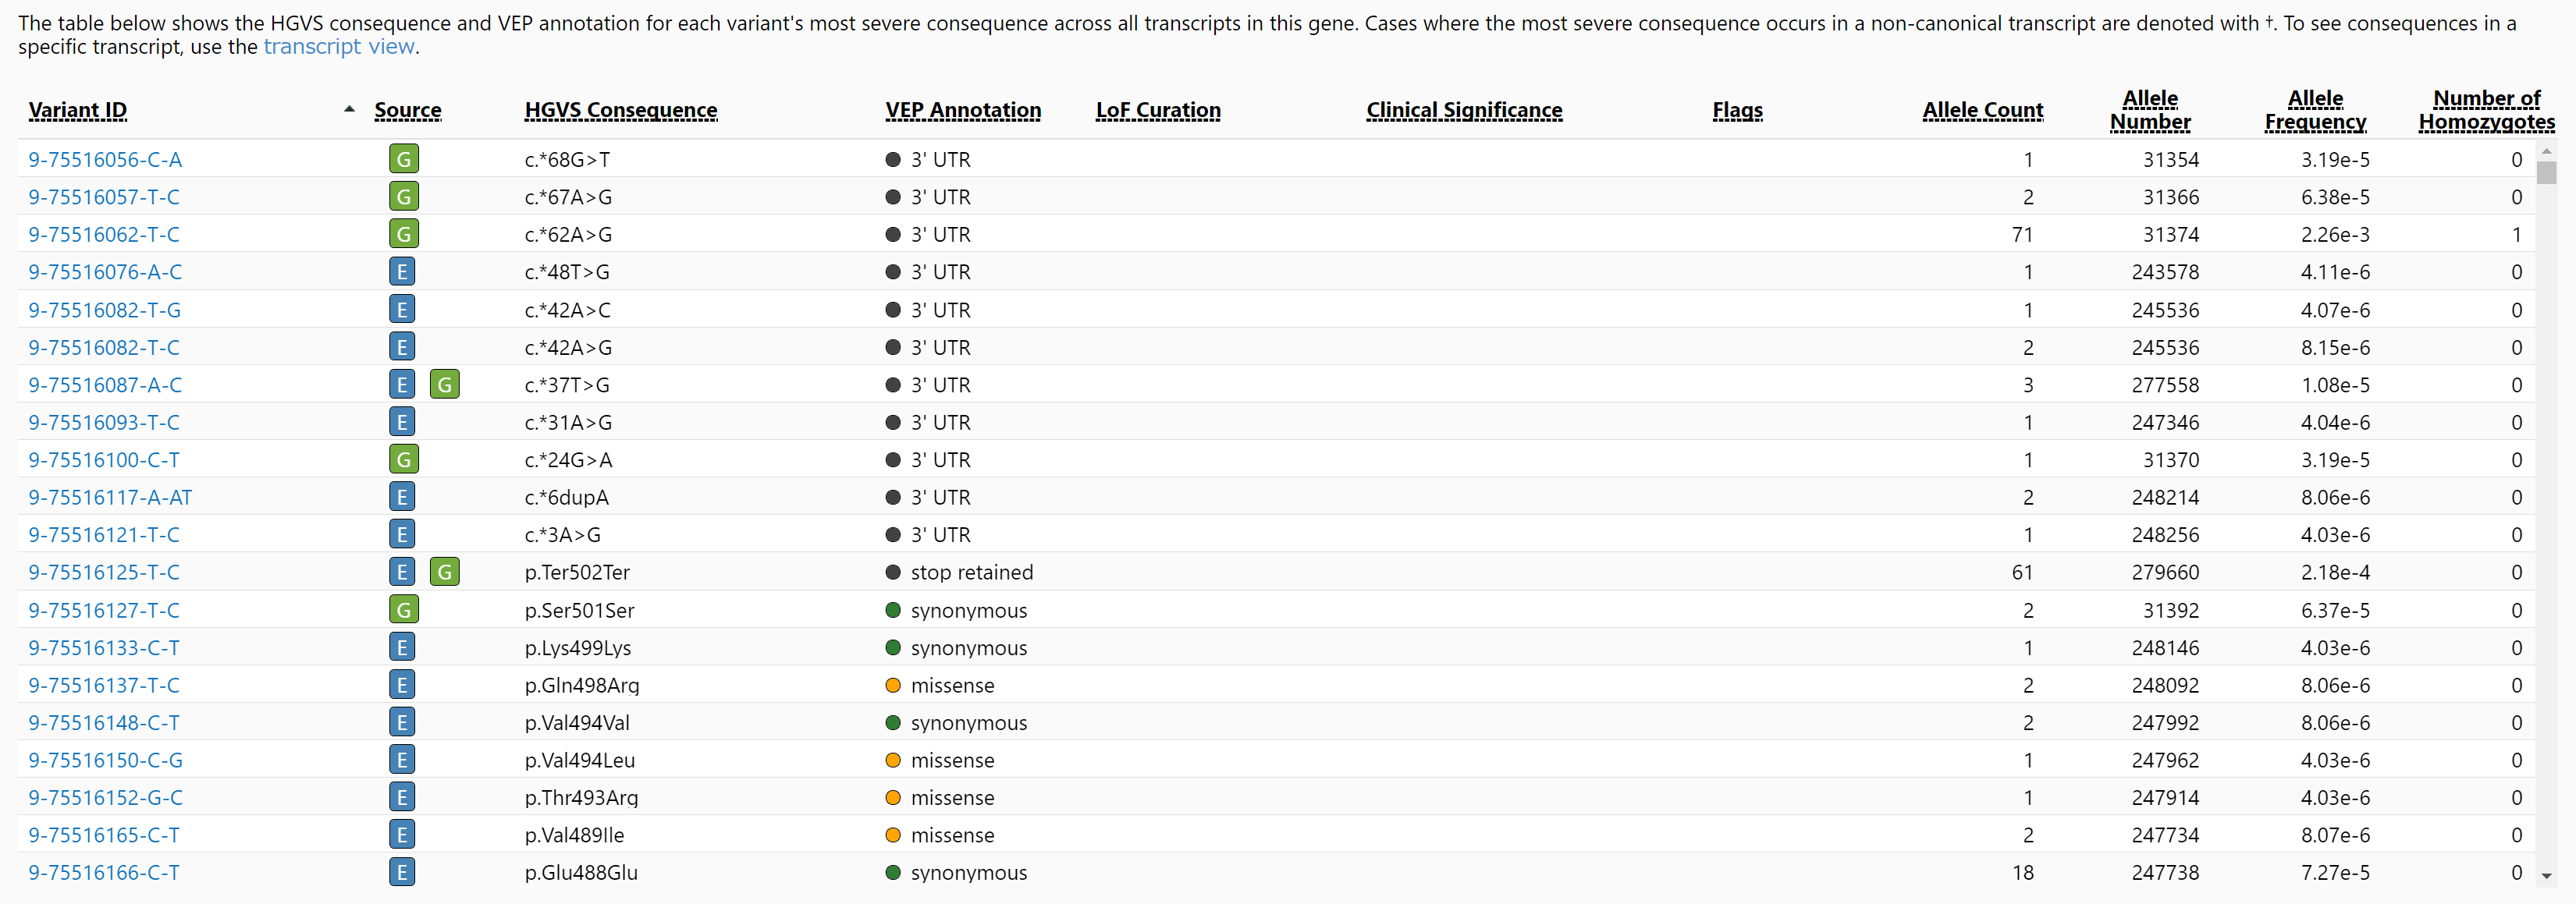Click the green G source badge for 9-75516056-C-A

[403, 159]
